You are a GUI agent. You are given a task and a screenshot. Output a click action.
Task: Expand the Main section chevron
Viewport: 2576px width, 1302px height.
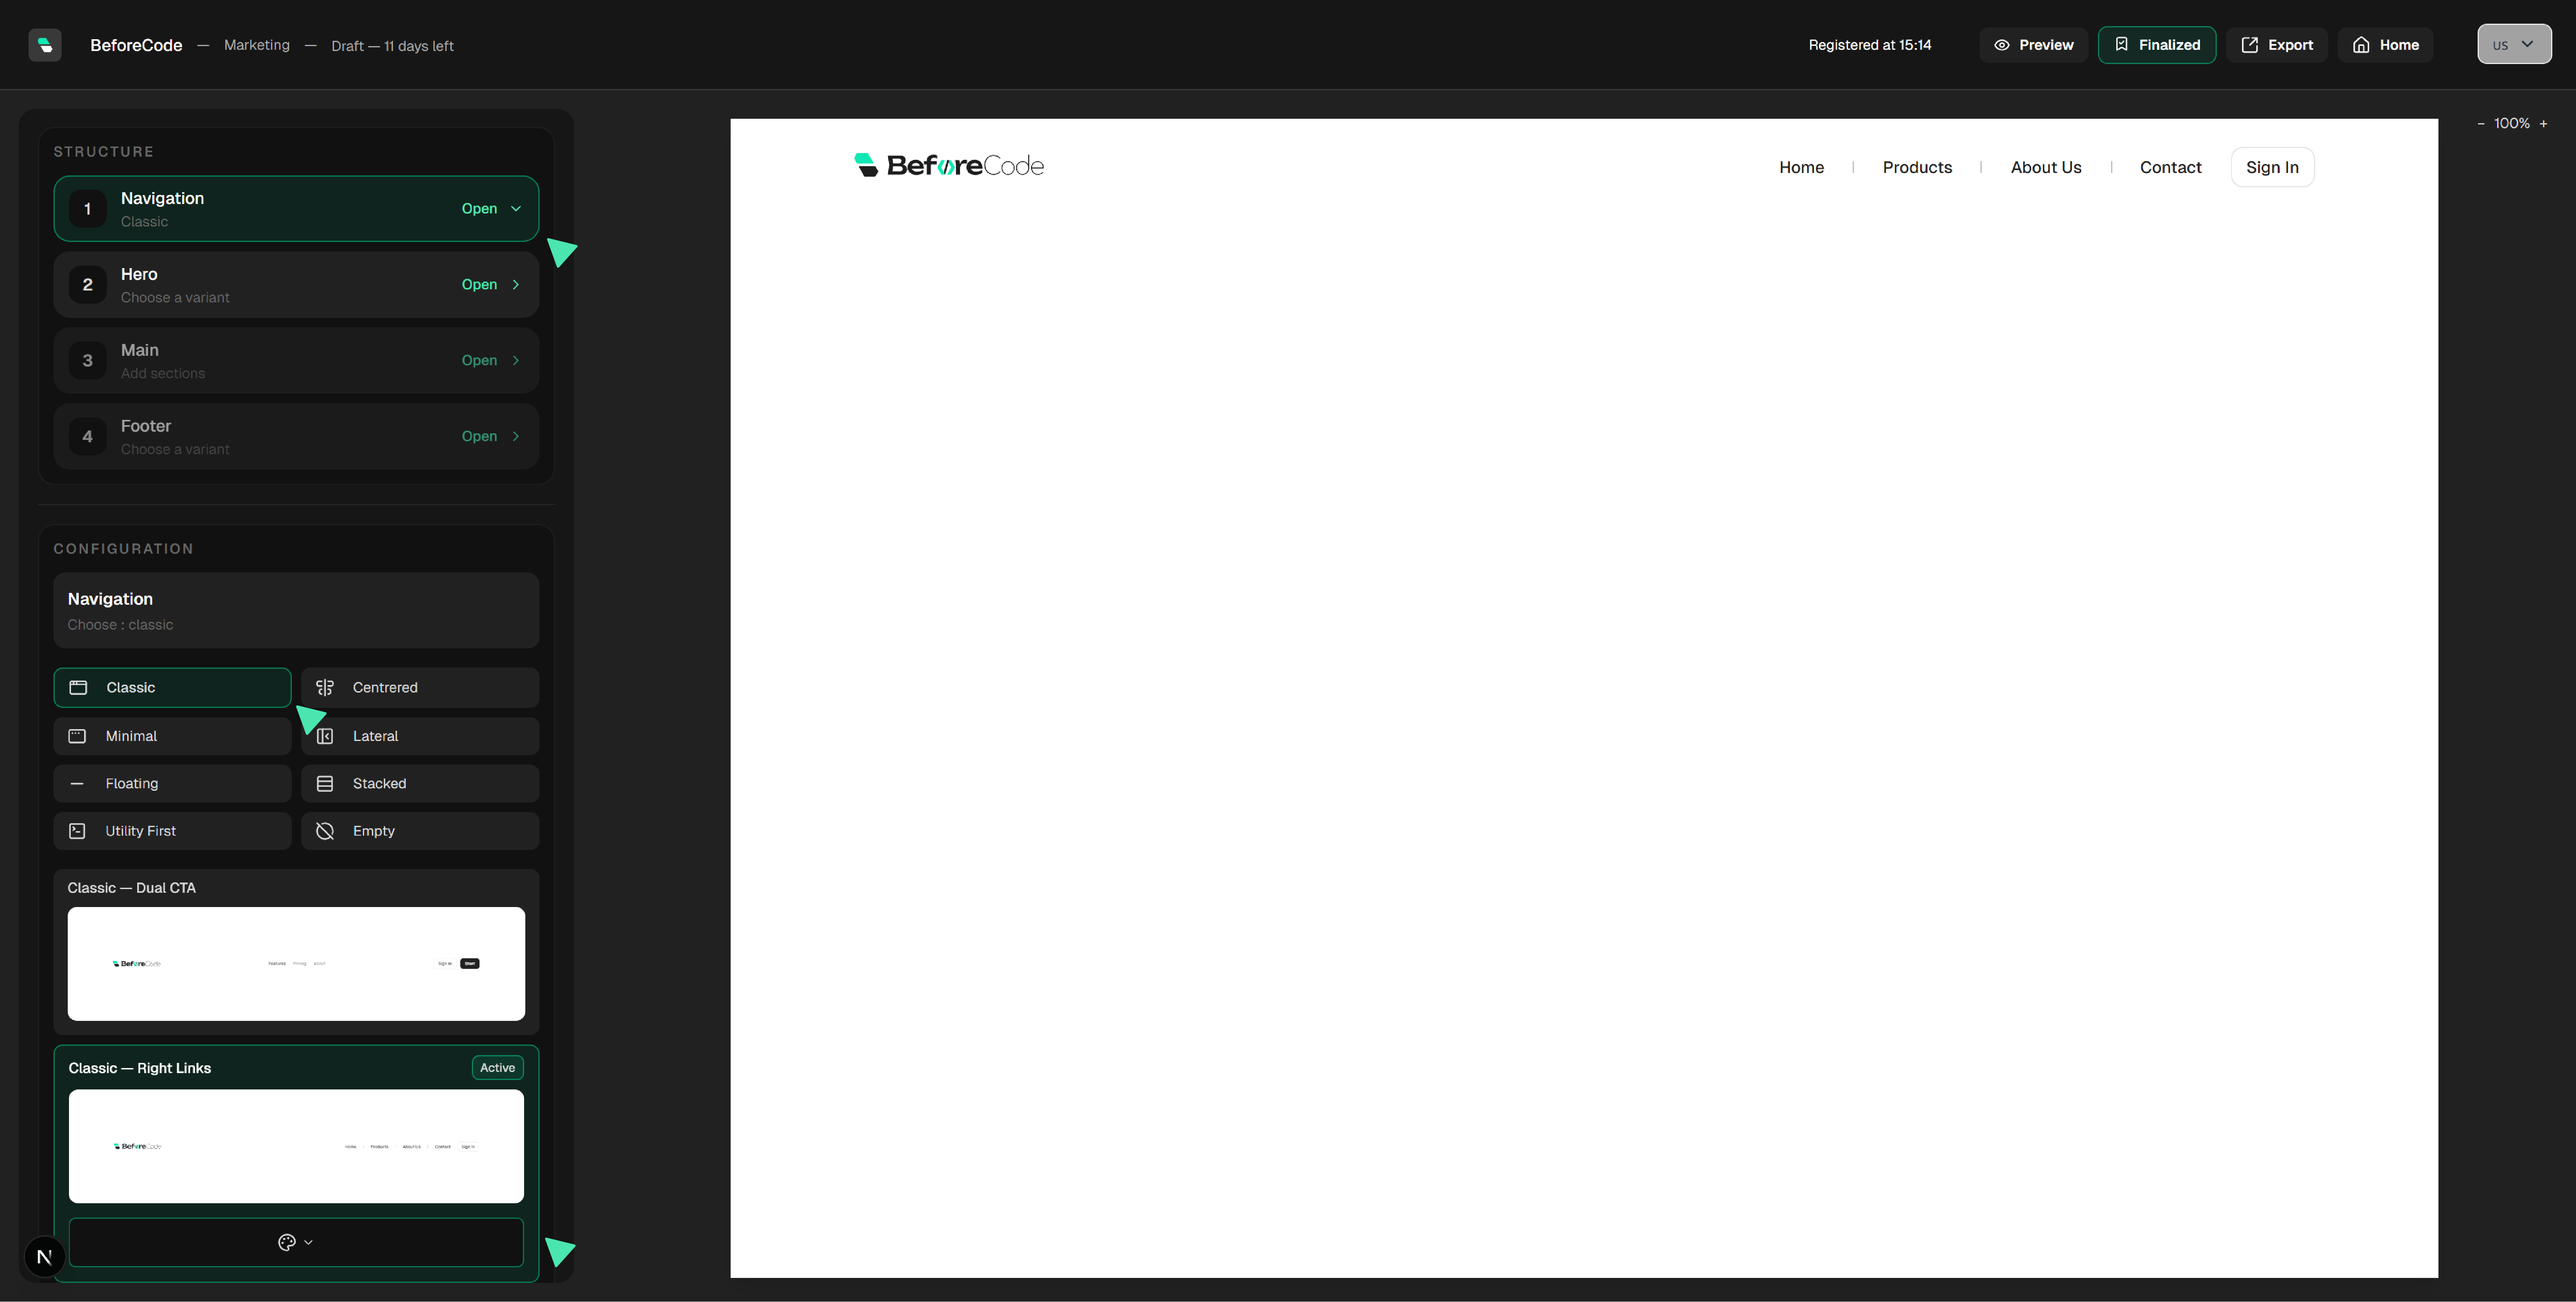[516, 361]
